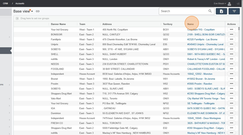
Task: Open actions menu for Familiprix row
Action: pos(232,39)
